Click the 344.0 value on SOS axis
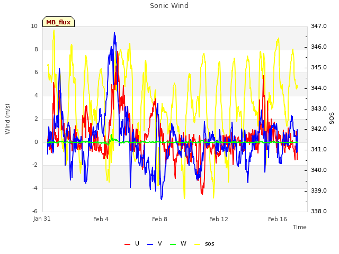Viewport: 339px width, 254px height. 319,88
